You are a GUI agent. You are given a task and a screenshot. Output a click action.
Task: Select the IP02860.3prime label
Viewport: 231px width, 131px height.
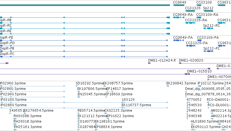[x=13, y=89]
